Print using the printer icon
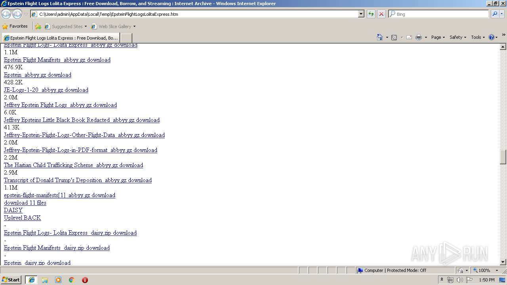Screen dimensions: 507x285 point(419,37)
